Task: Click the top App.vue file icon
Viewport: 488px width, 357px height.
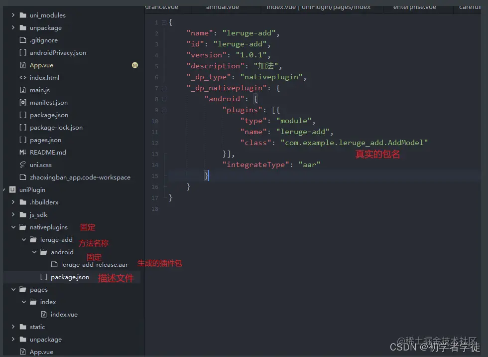Action: click(23, 65)
